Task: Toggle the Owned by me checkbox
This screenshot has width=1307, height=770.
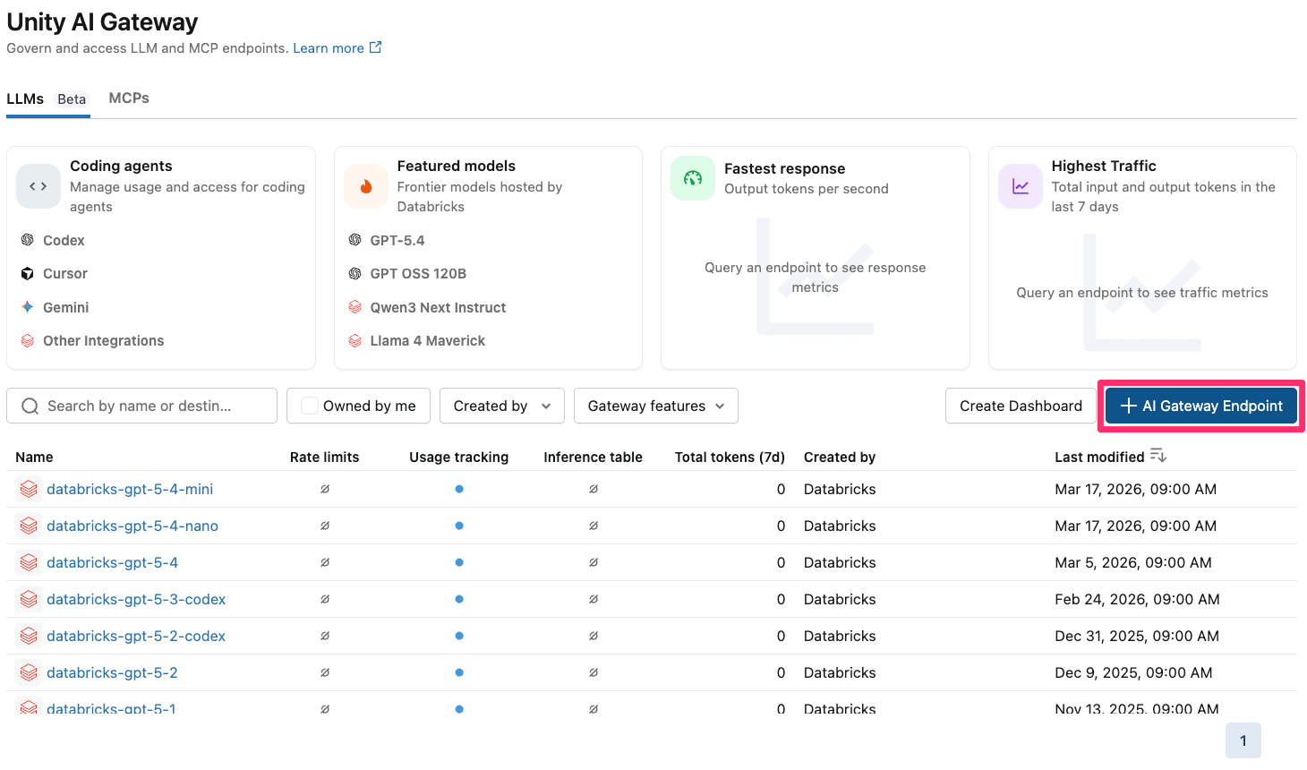Action: (x=310, y=406)
